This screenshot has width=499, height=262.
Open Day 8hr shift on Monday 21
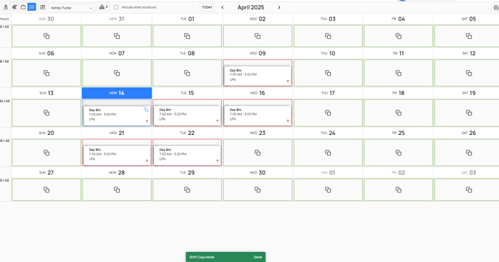117,155
